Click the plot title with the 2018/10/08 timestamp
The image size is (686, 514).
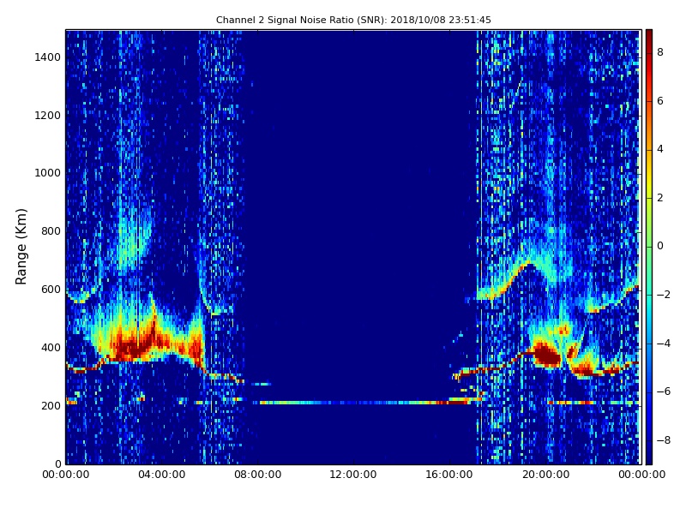pyautogui.click(x=353, y=20)
